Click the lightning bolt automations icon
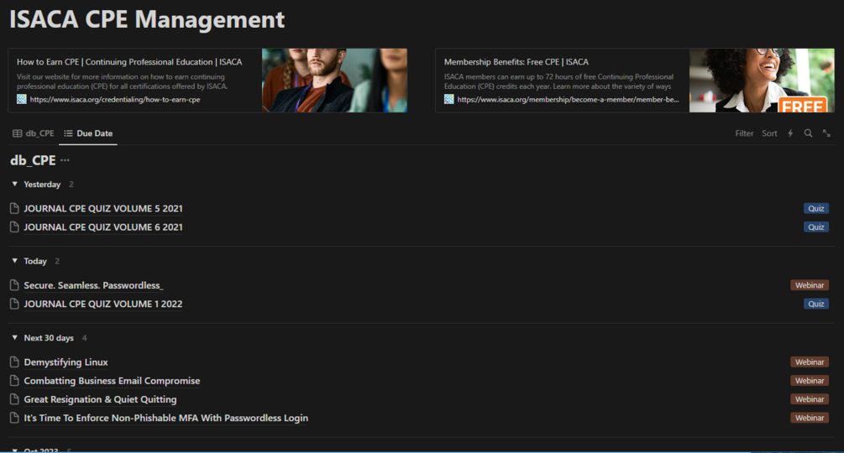This screenshot has width=844, height=453. pos(791,133)
